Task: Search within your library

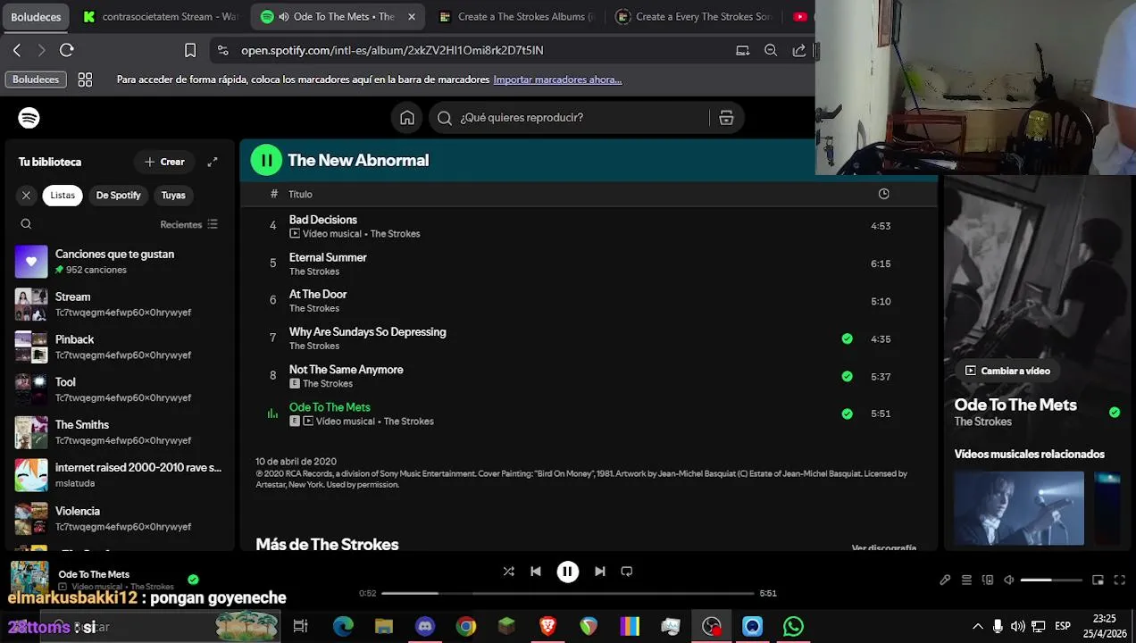Action: point(26,224)
